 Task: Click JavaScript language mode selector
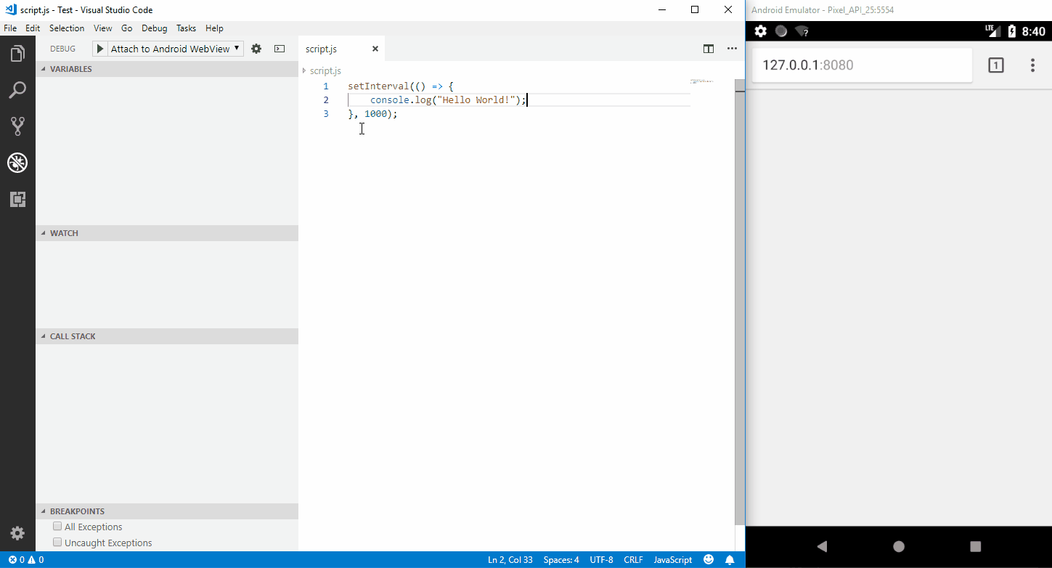coord(673,560)
